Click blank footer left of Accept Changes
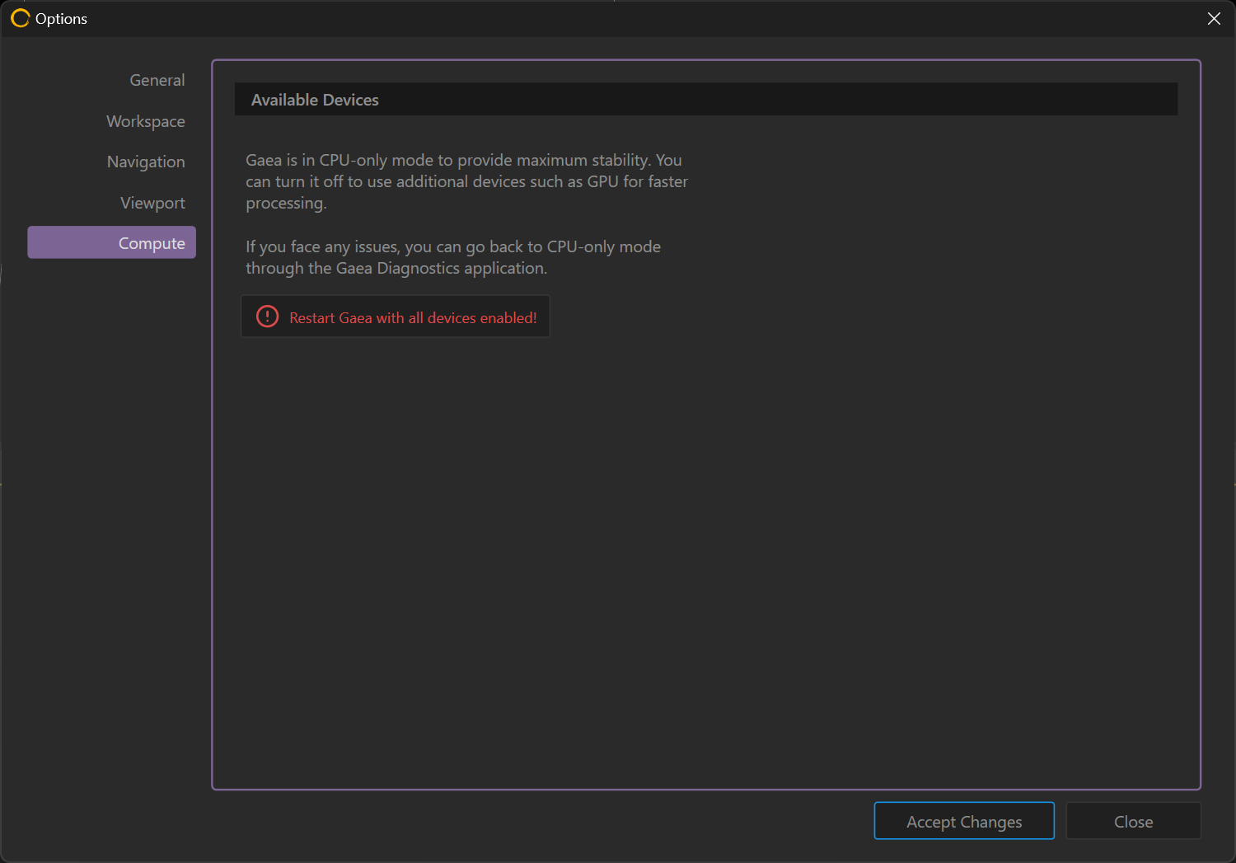Screen dimensions: 1236x863 536,821
